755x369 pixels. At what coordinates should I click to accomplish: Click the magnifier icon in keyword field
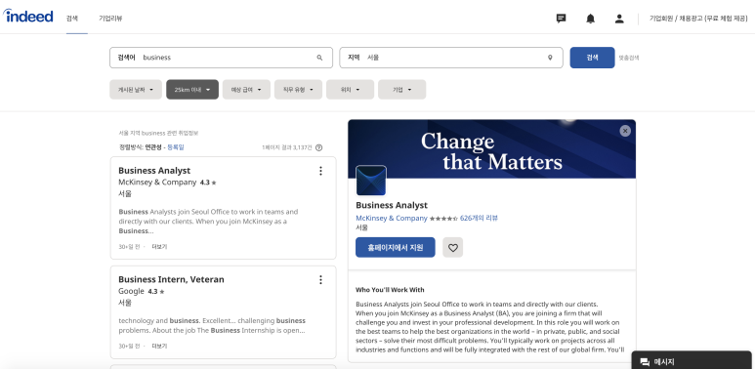pyautogui.click(x=319, y=58)
